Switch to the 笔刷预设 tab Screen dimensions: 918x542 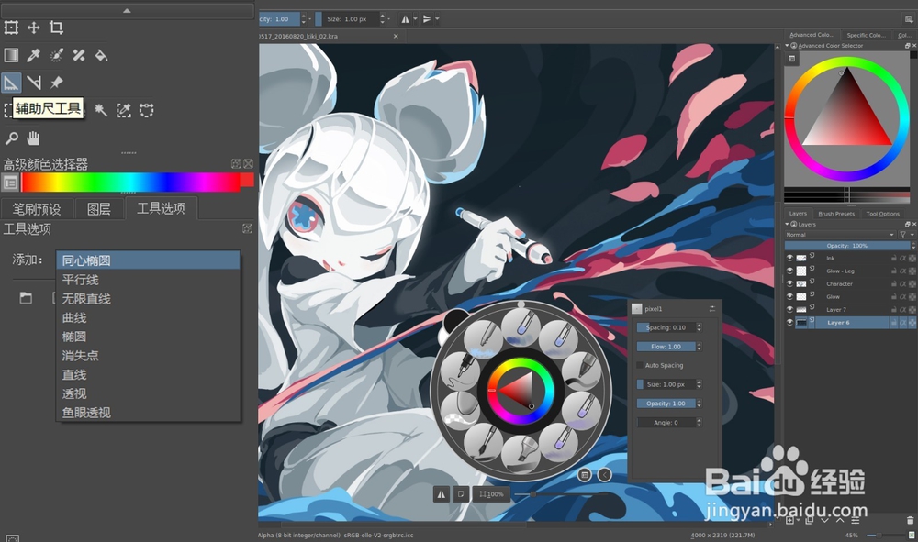[37, 209]
